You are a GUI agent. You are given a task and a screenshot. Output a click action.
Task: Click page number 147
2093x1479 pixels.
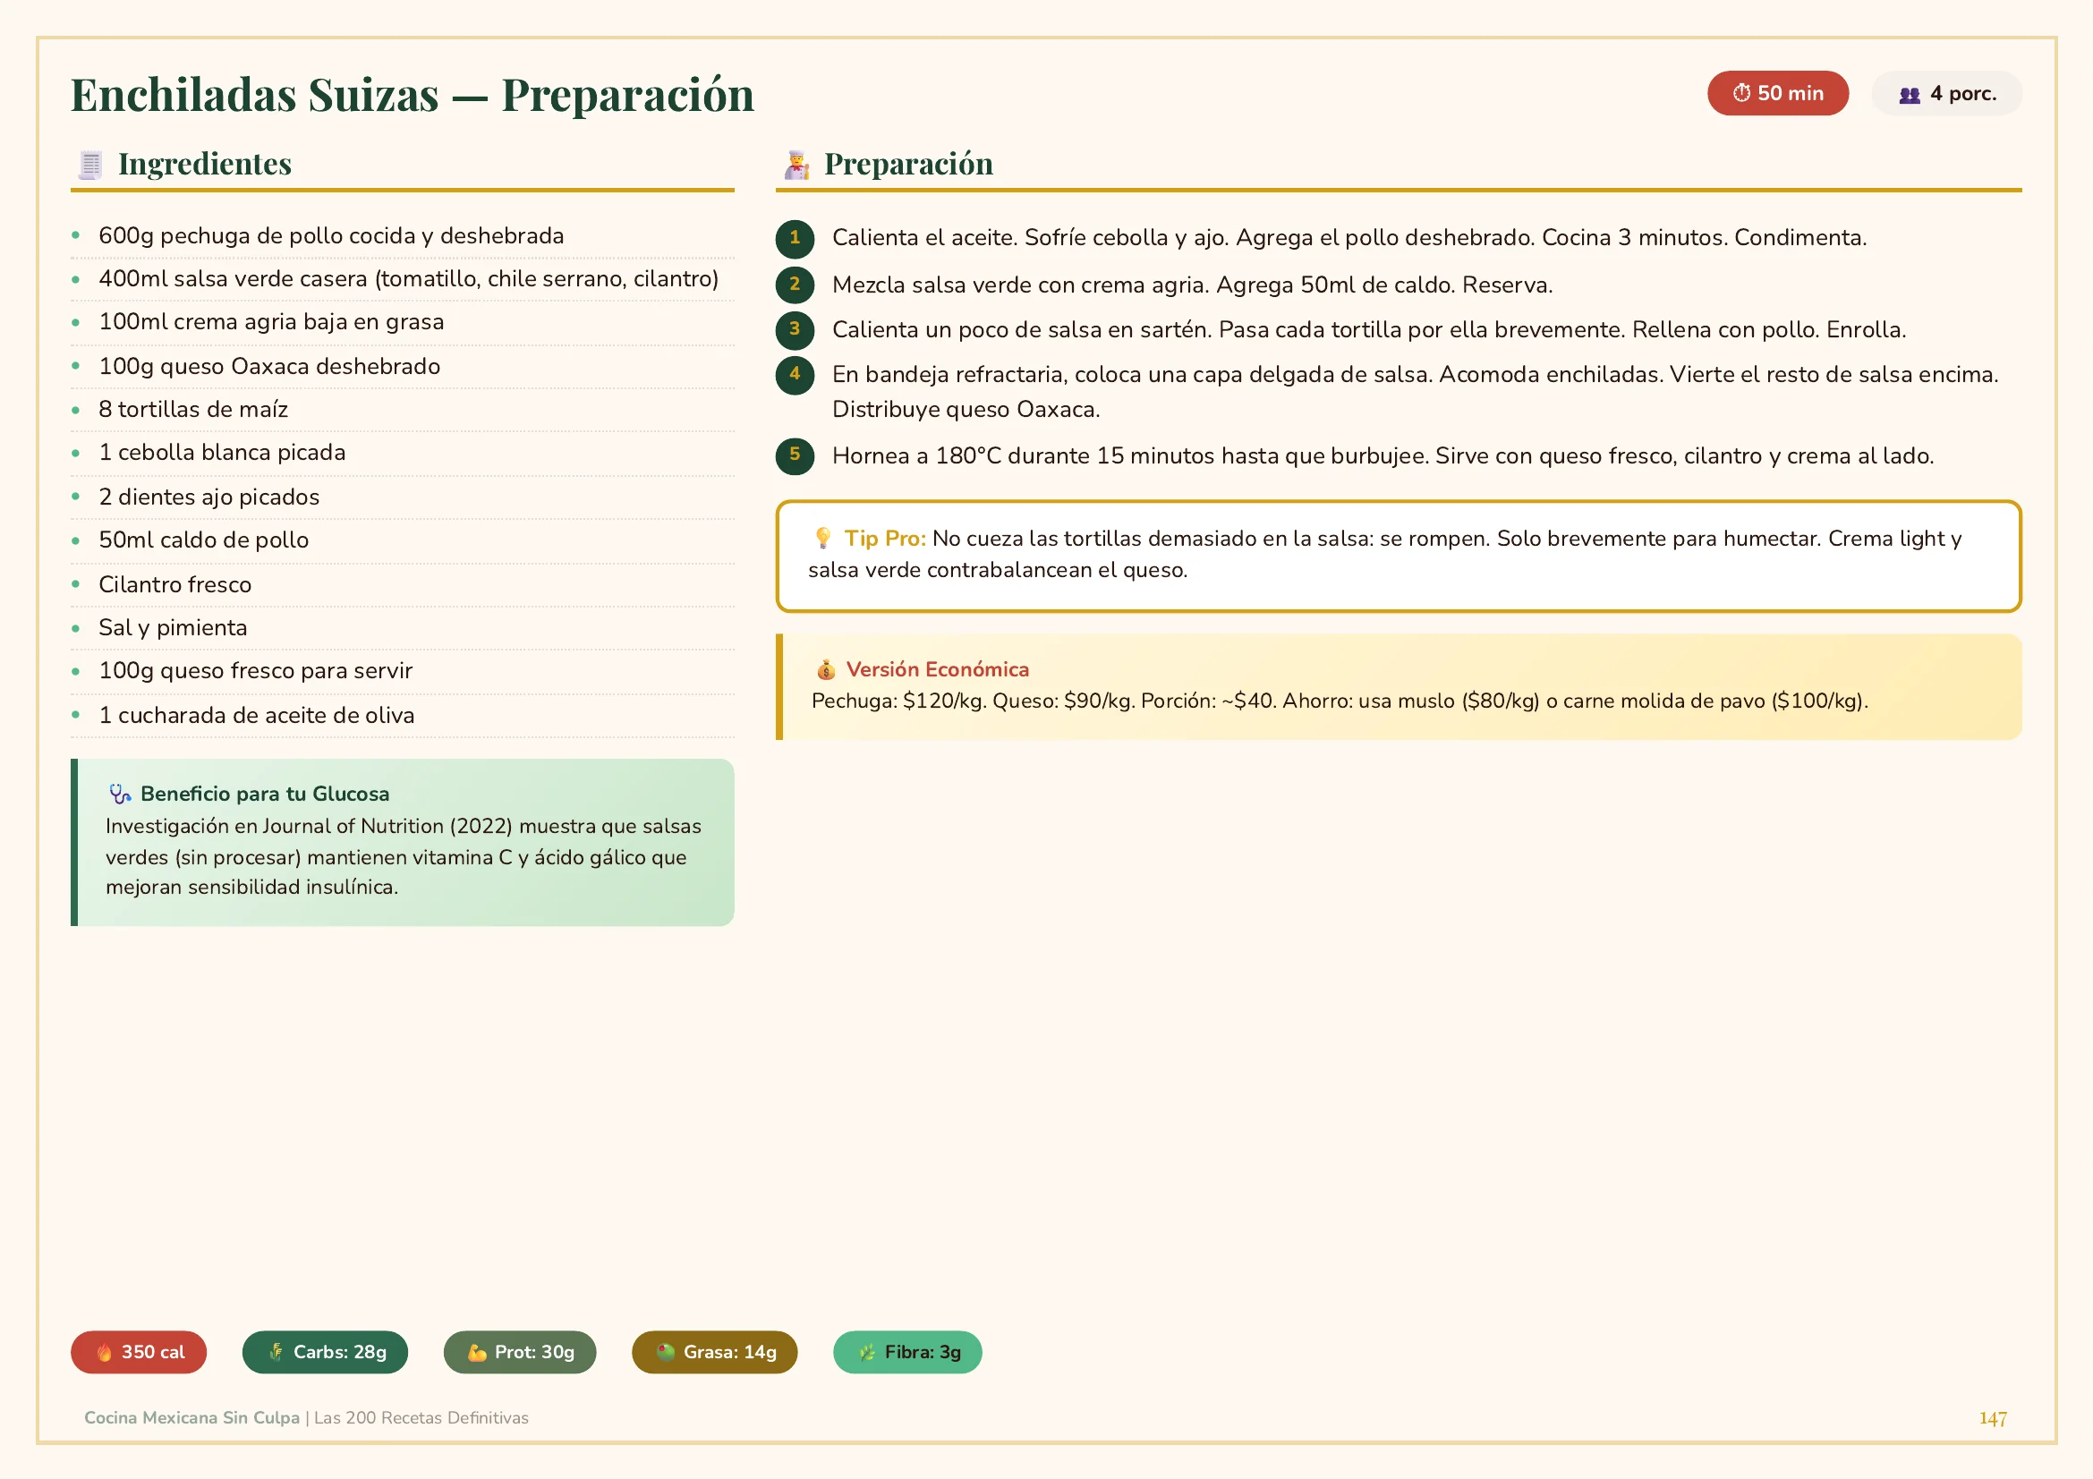1992,1419
